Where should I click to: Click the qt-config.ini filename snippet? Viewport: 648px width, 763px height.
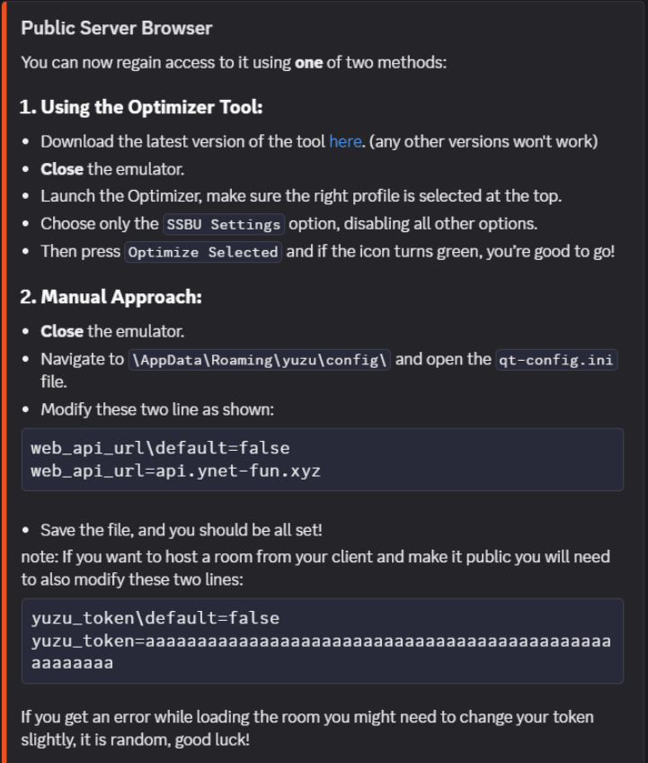coord(556,360)
